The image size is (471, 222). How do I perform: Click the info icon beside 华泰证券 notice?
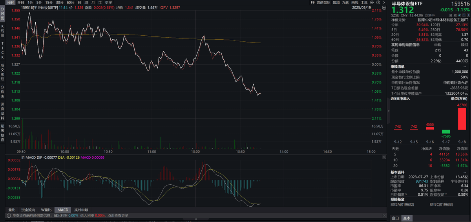click(x=8, y=215)
